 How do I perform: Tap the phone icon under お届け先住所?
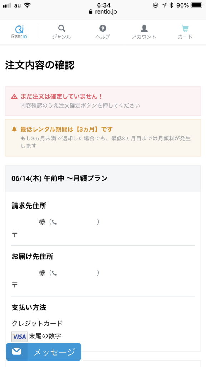(x=54, y=273)
